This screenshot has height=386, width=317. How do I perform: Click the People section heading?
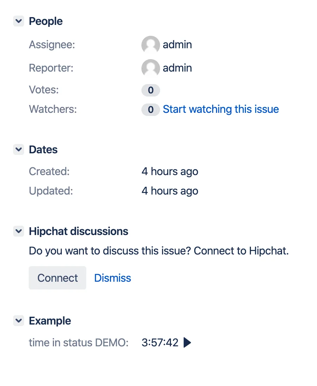pos(46,21)
